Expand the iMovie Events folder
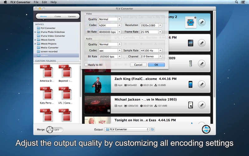This screenshot has height=156, width=249. (x=35, y=40)
